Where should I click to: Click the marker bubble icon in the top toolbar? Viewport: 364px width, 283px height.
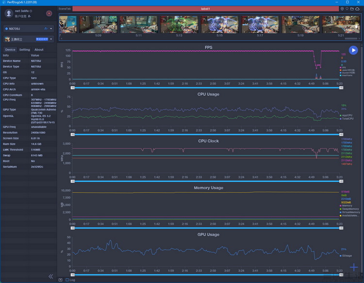tap(347, 9)
